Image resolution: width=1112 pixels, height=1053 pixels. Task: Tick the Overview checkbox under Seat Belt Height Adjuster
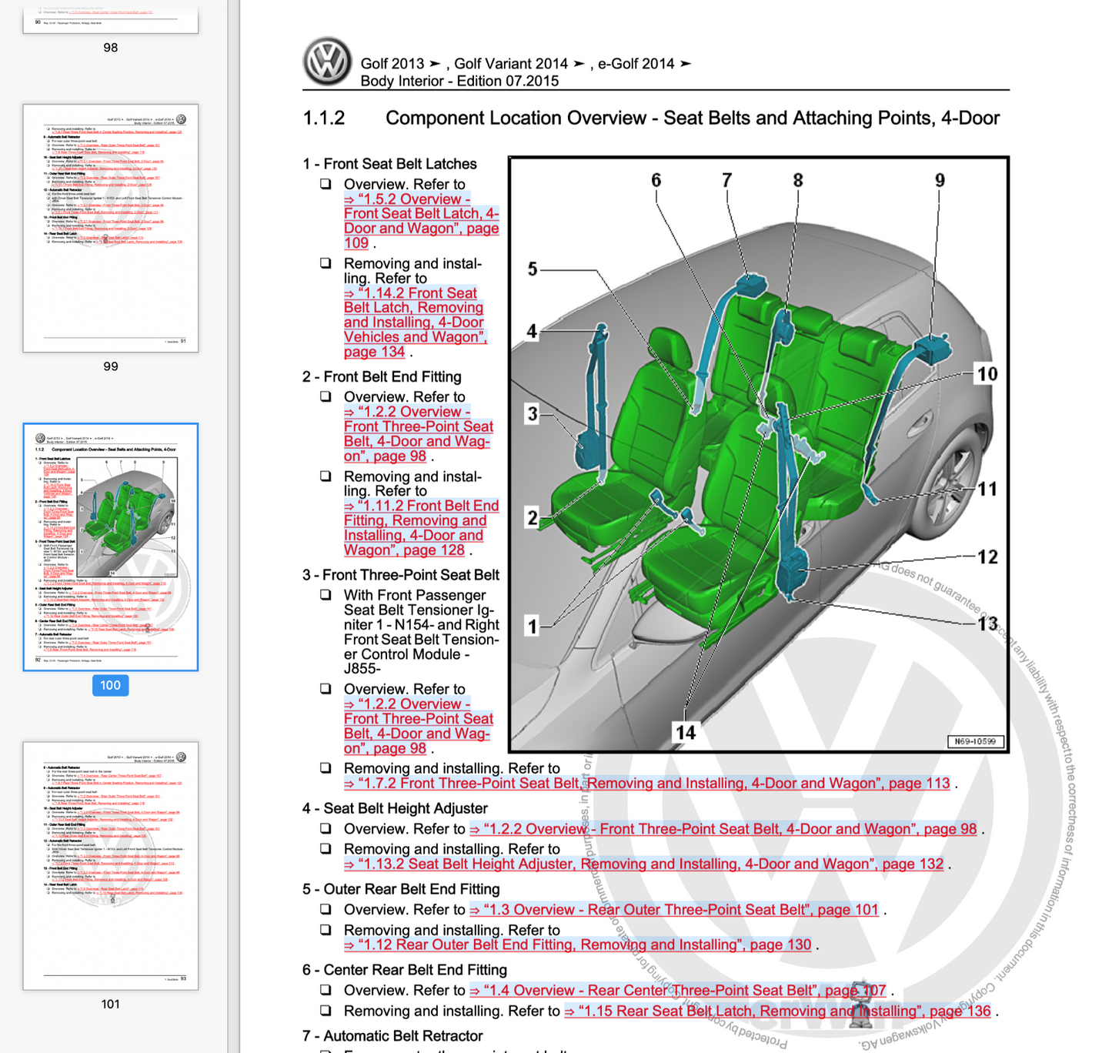point(326,829)
